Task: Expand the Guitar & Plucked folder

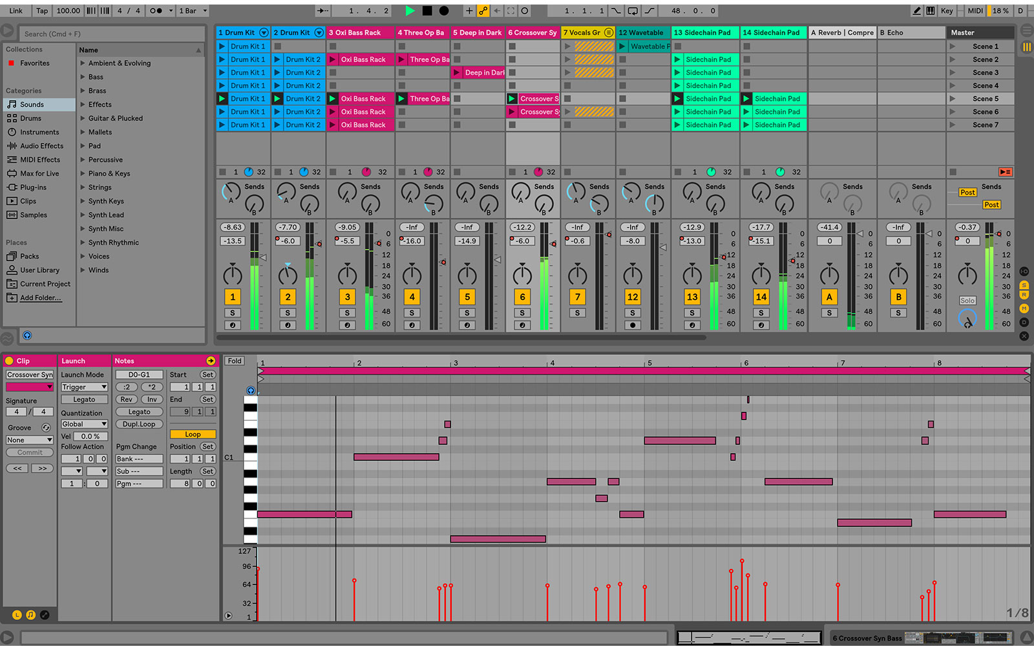Action: (83, 118)
